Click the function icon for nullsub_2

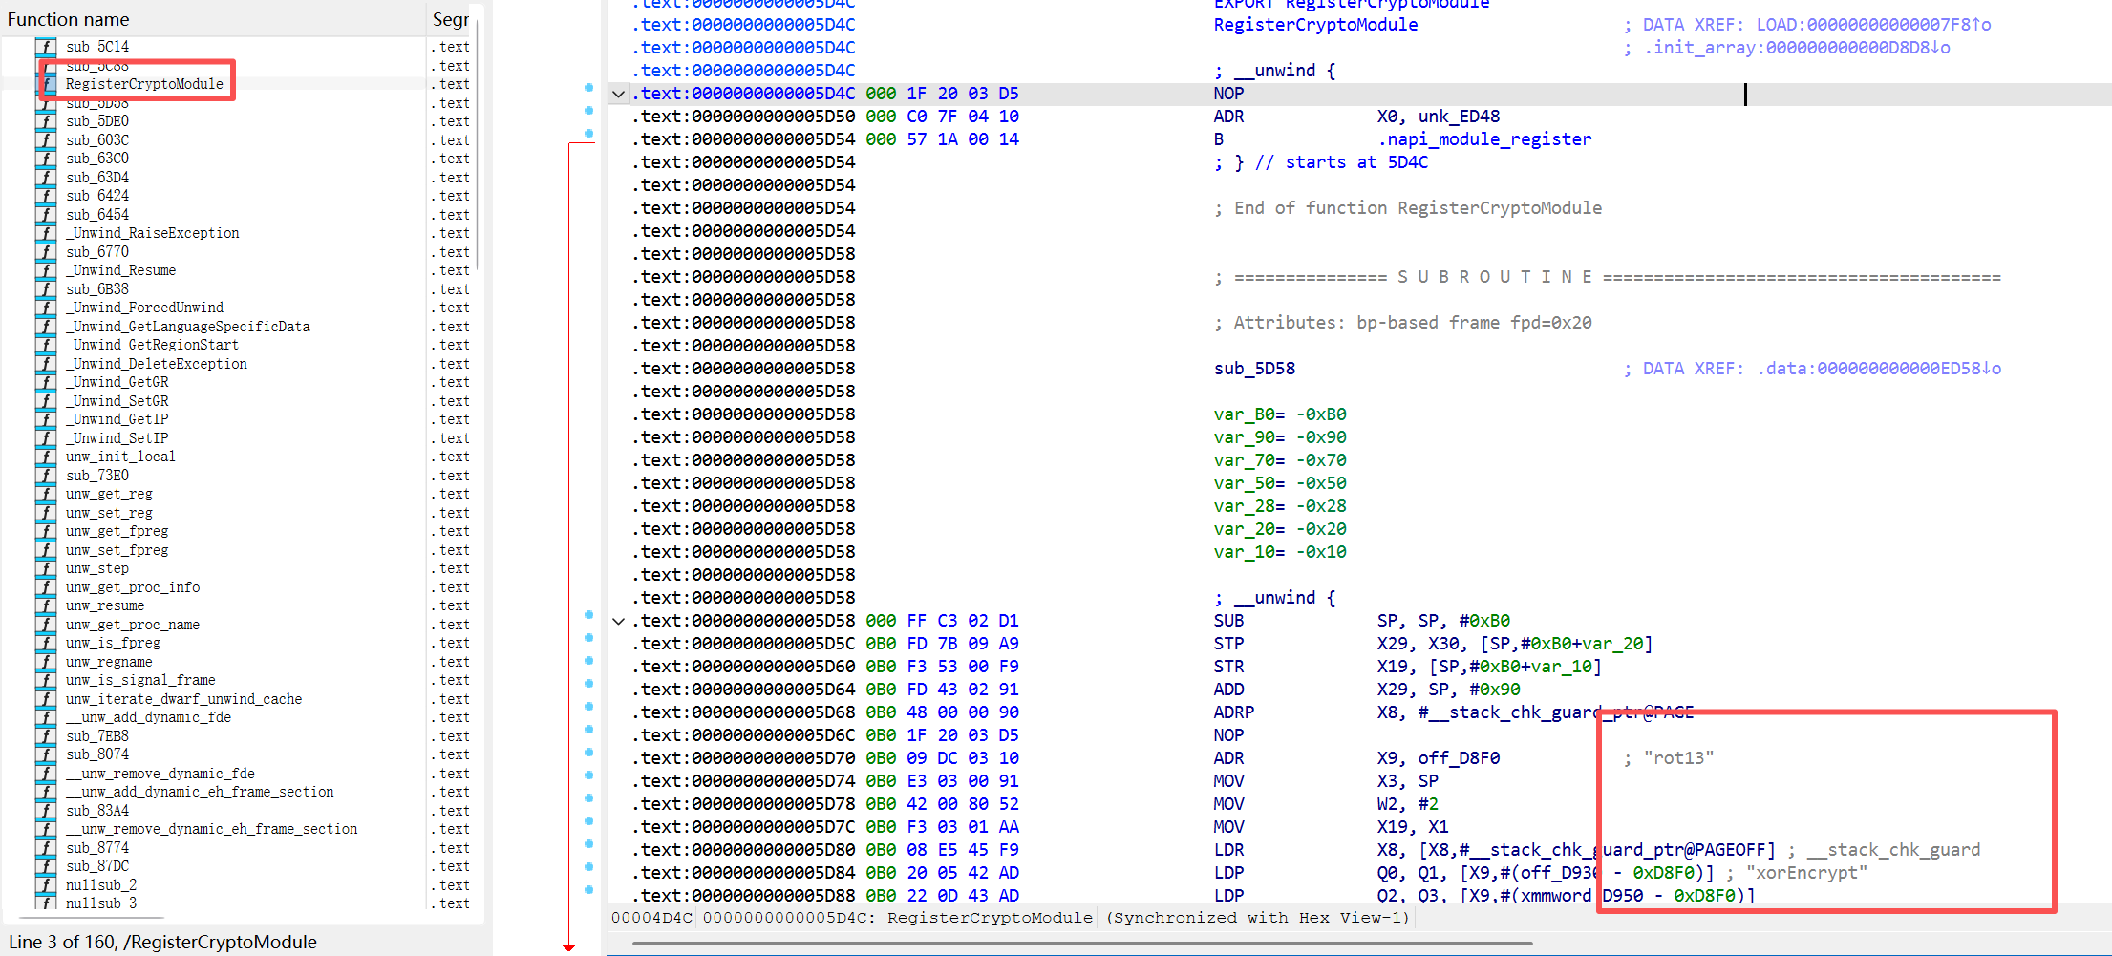(x=45, y=885)
